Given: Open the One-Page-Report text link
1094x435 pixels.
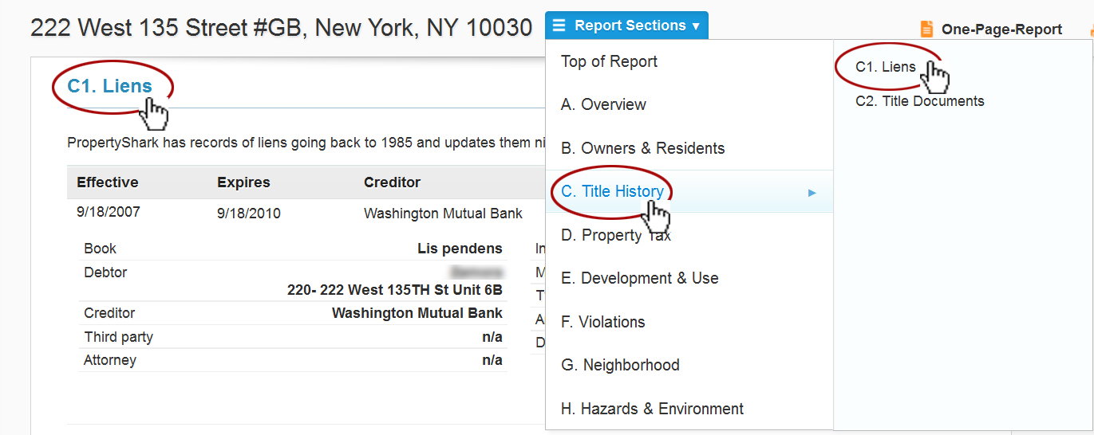Looking at the screenshot, I should (x=1001, y=29).
